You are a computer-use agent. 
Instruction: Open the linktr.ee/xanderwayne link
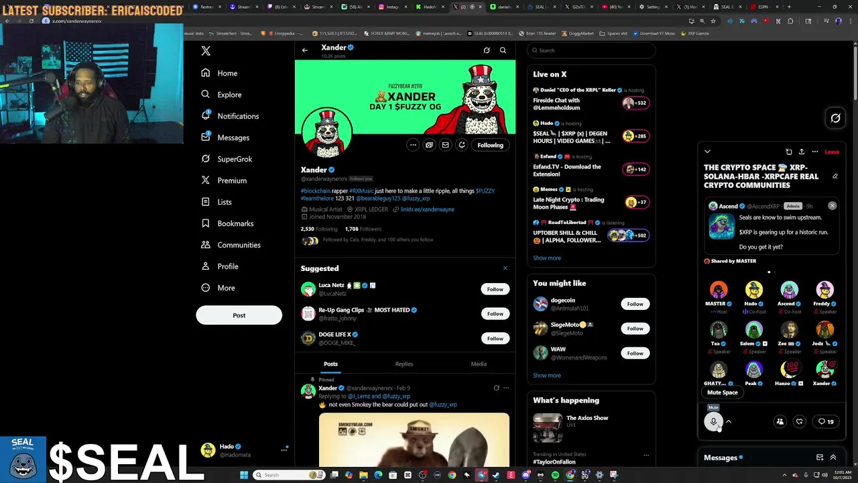point(427,209)
